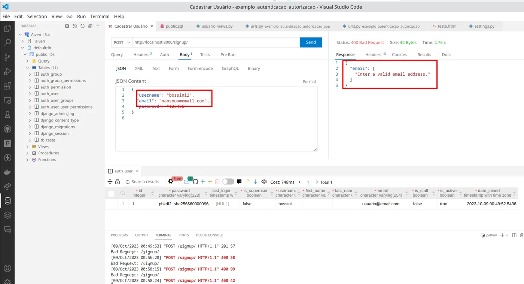
Task: Toggle the switch in the auth_user result toolbar
Action: (x=228, y=182)
